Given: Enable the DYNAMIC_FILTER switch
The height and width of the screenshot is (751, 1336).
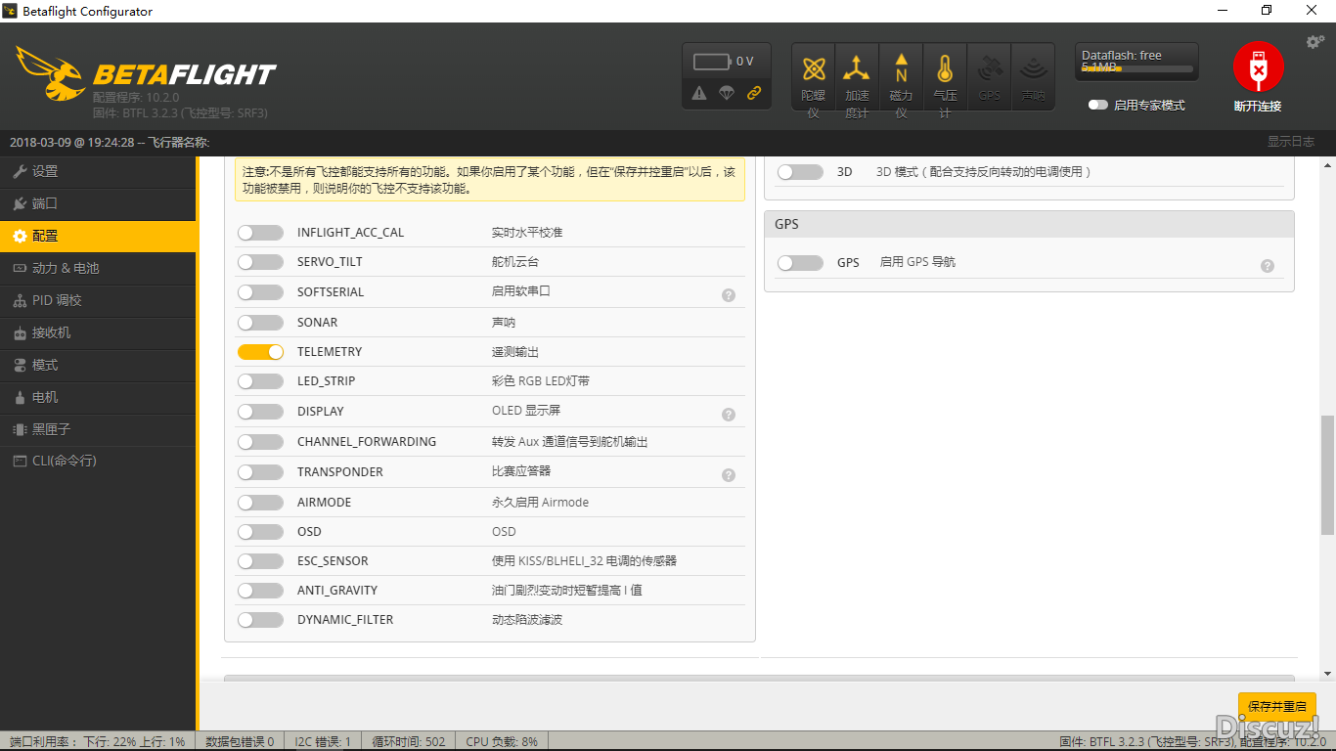Looking at the screenshot, I should 260,620.
